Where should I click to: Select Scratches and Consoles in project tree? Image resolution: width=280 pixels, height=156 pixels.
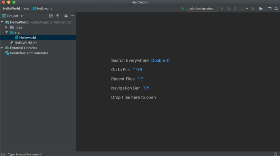click(29, 53)
